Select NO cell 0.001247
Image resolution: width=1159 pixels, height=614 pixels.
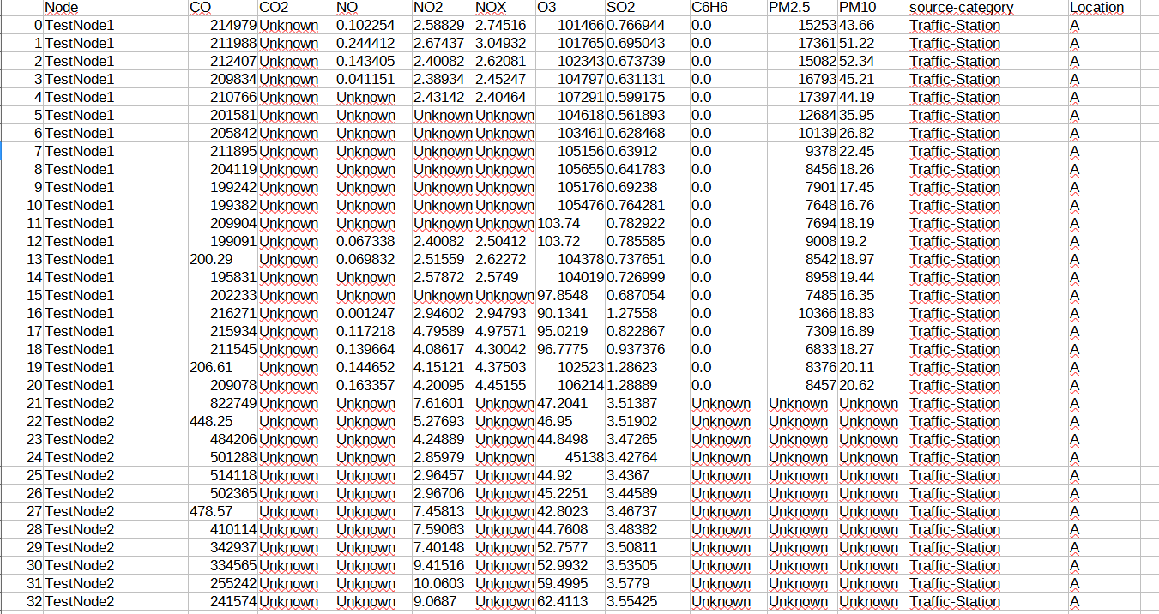(x=373, y=314)
